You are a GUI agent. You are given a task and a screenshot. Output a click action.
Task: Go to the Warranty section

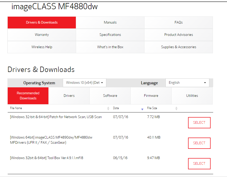click(42, 35)
